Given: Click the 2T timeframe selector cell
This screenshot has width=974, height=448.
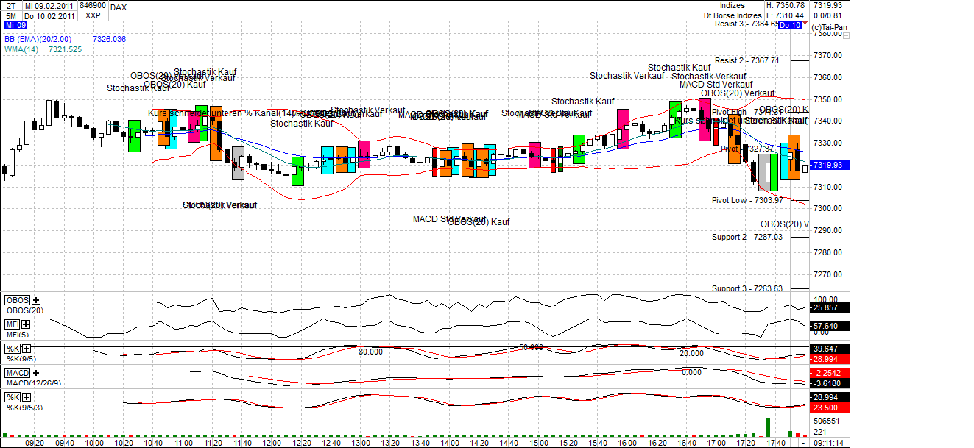Looking at the screenshot, I should point(10,5).
